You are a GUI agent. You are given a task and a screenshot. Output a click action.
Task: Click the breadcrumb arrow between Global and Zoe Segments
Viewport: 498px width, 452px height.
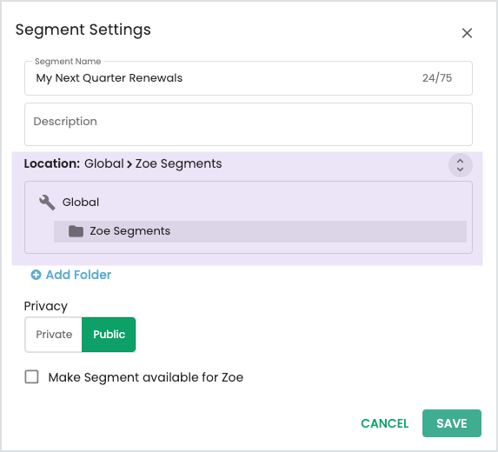129,164
